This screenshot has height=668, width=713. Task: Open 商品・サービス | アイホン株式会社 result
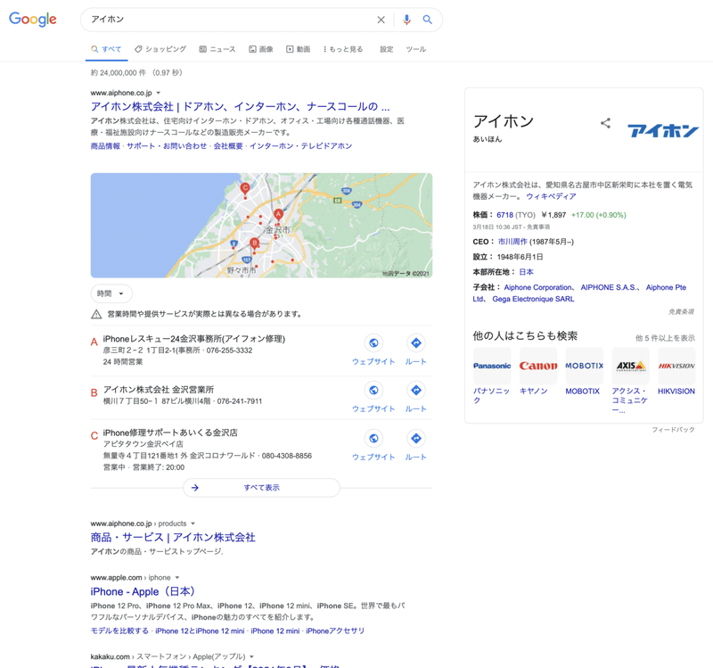(x=173, y=538)
